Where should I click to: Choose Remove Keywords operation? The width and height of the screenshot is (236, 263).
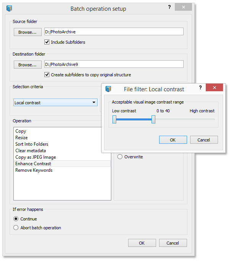click(62, 170)
